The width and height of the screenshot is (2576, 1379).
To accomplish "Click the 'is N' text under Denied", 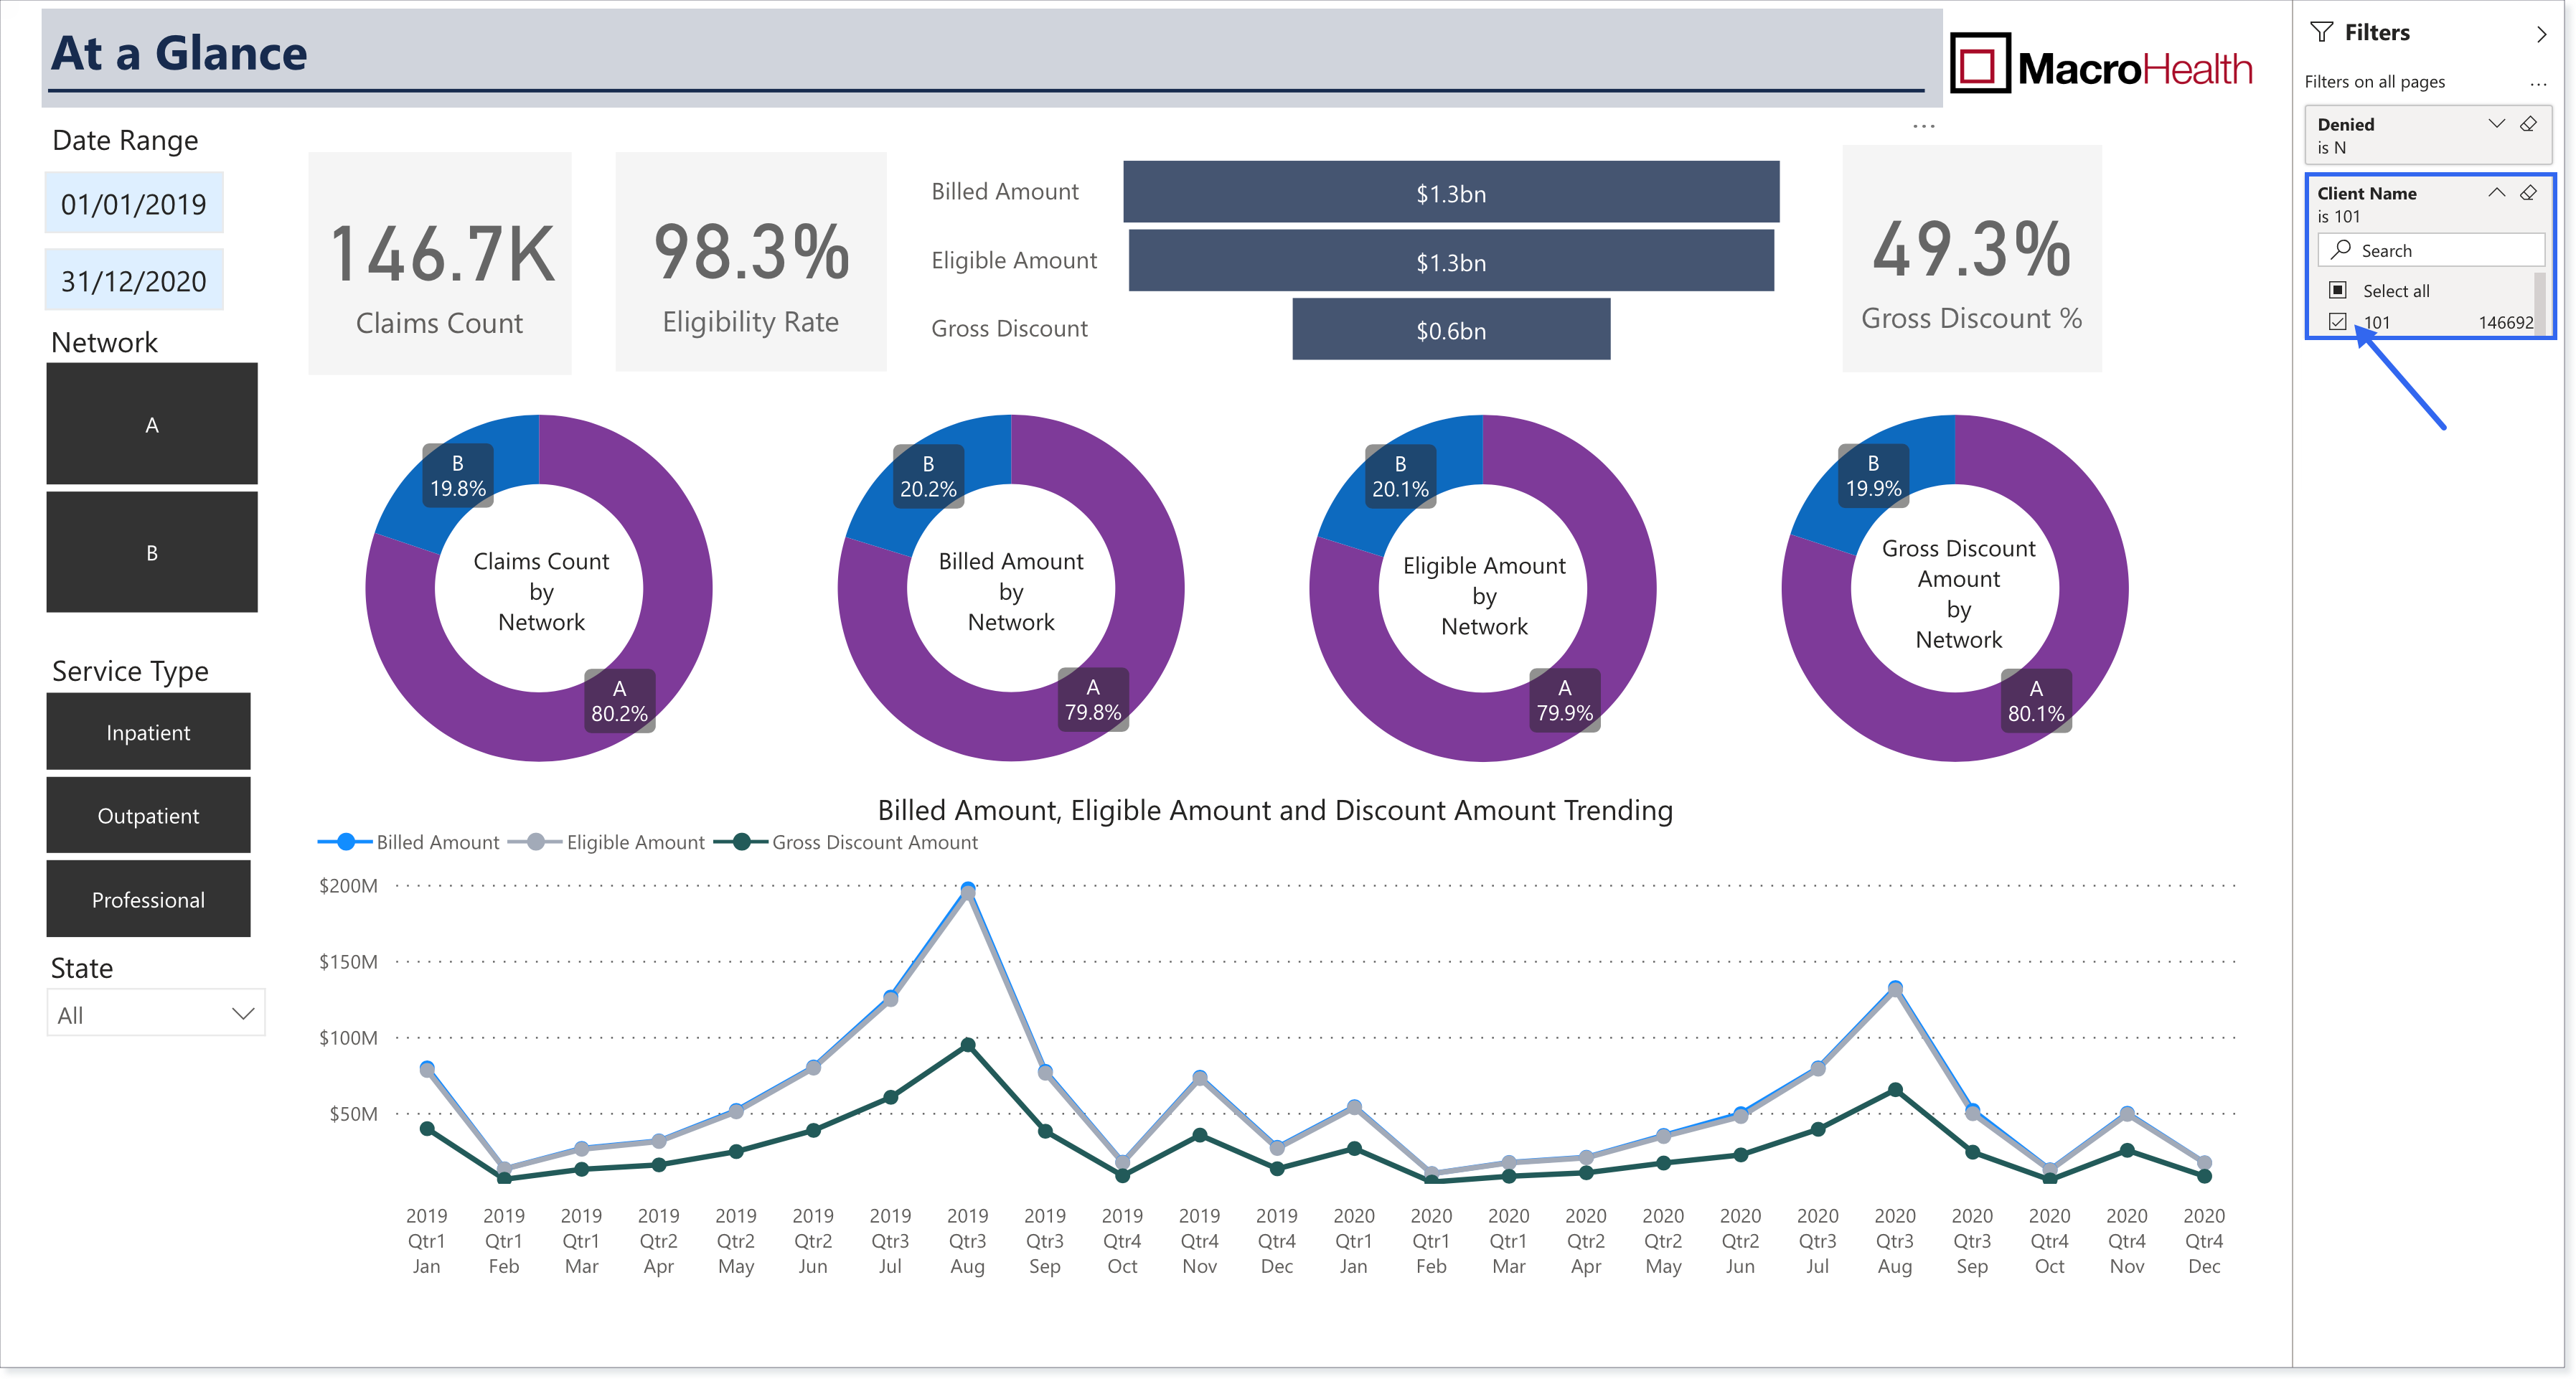I will 2331,148.
